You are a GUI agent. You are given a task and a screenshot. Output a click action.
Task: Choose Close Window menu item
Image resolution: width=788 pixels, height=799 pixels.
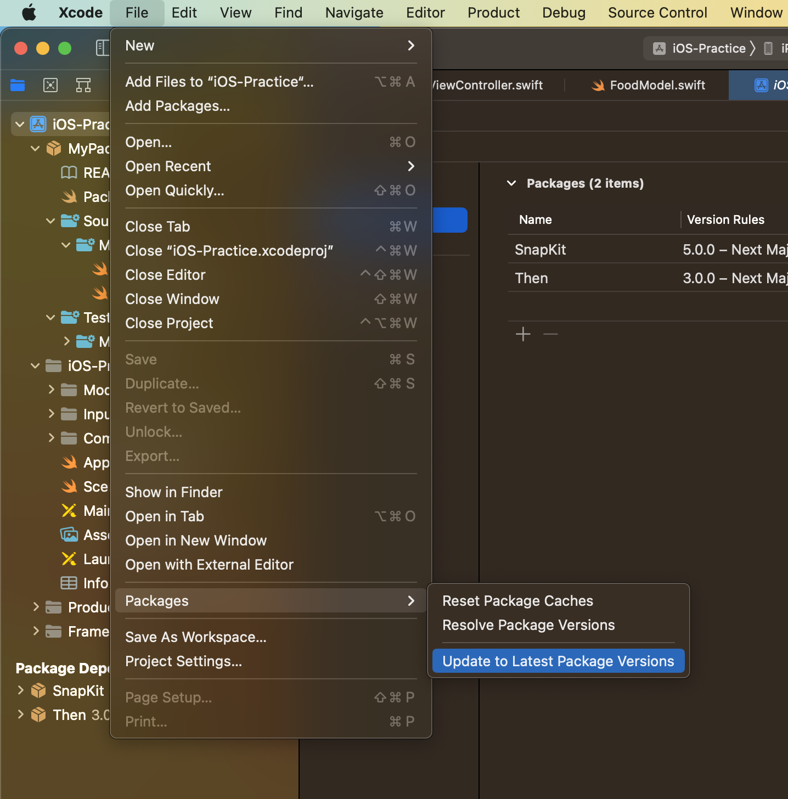271,299
